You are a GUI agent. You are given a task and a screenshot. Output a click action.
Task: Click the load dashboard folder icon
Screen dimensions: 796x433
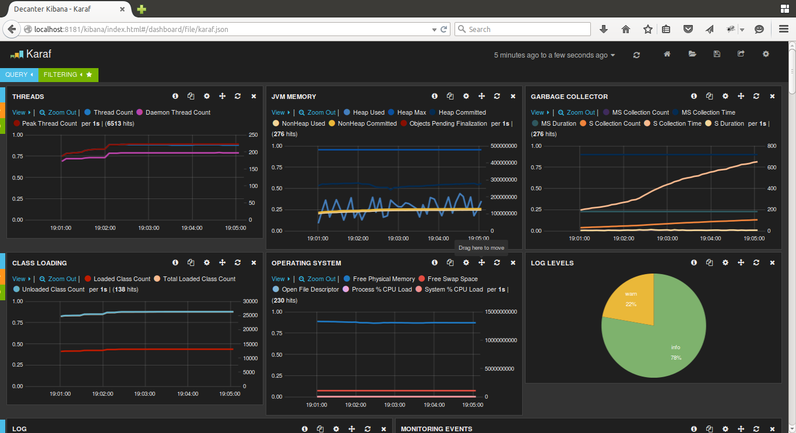(692, 54)
